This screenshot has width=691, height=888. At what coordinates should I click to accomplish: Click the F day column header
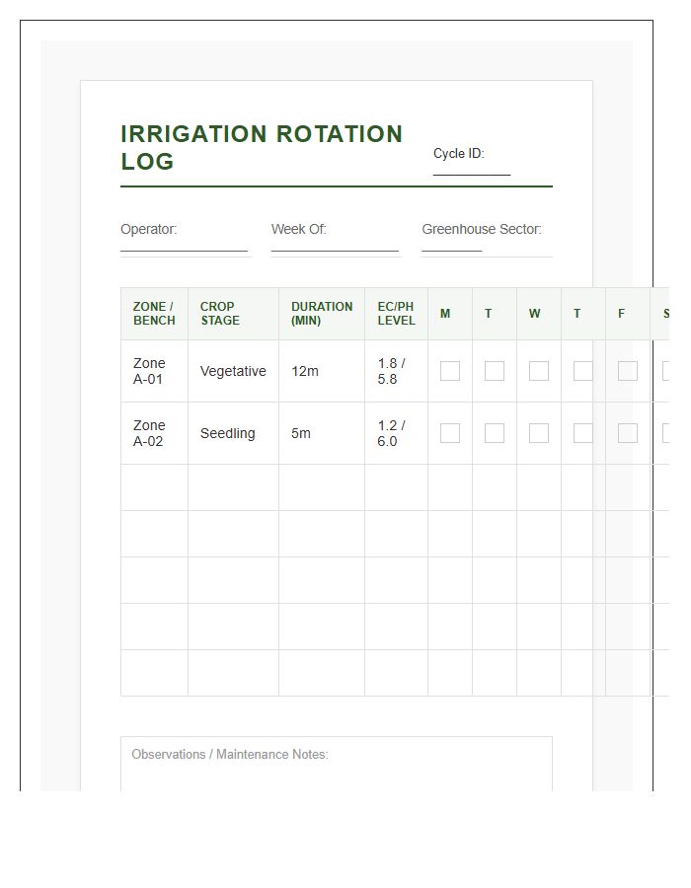coord(628,313)
